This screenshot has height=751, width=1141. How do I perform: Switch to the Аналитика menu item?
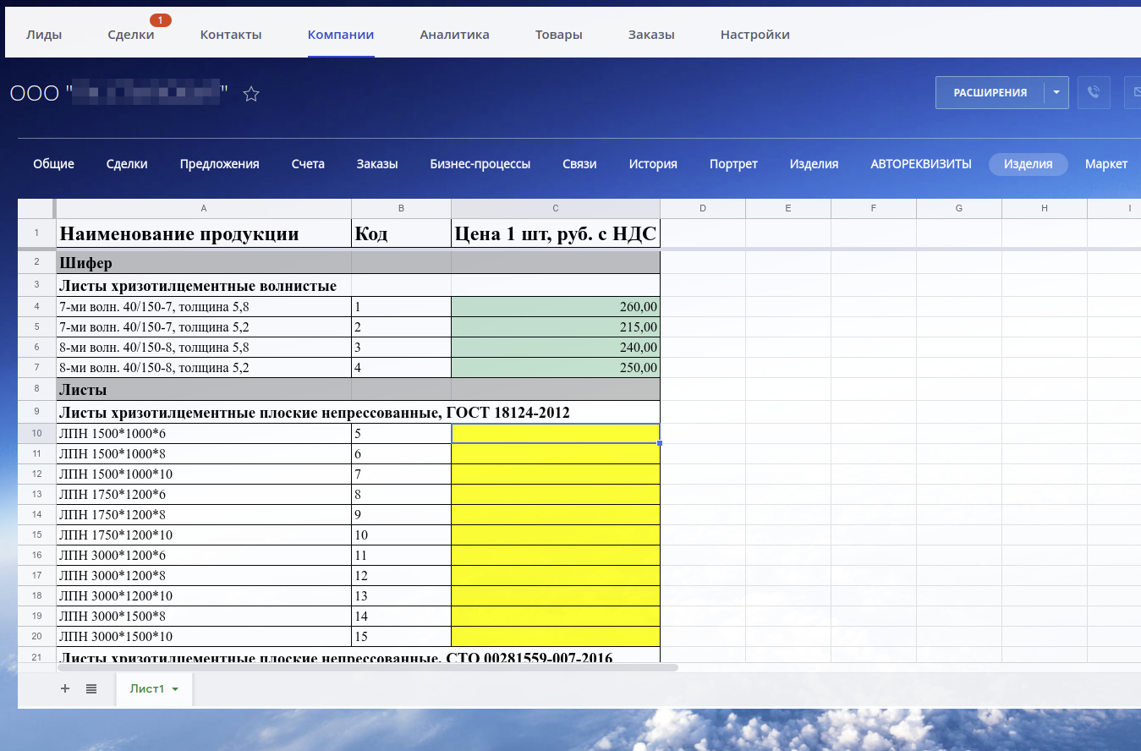point(453,35)
